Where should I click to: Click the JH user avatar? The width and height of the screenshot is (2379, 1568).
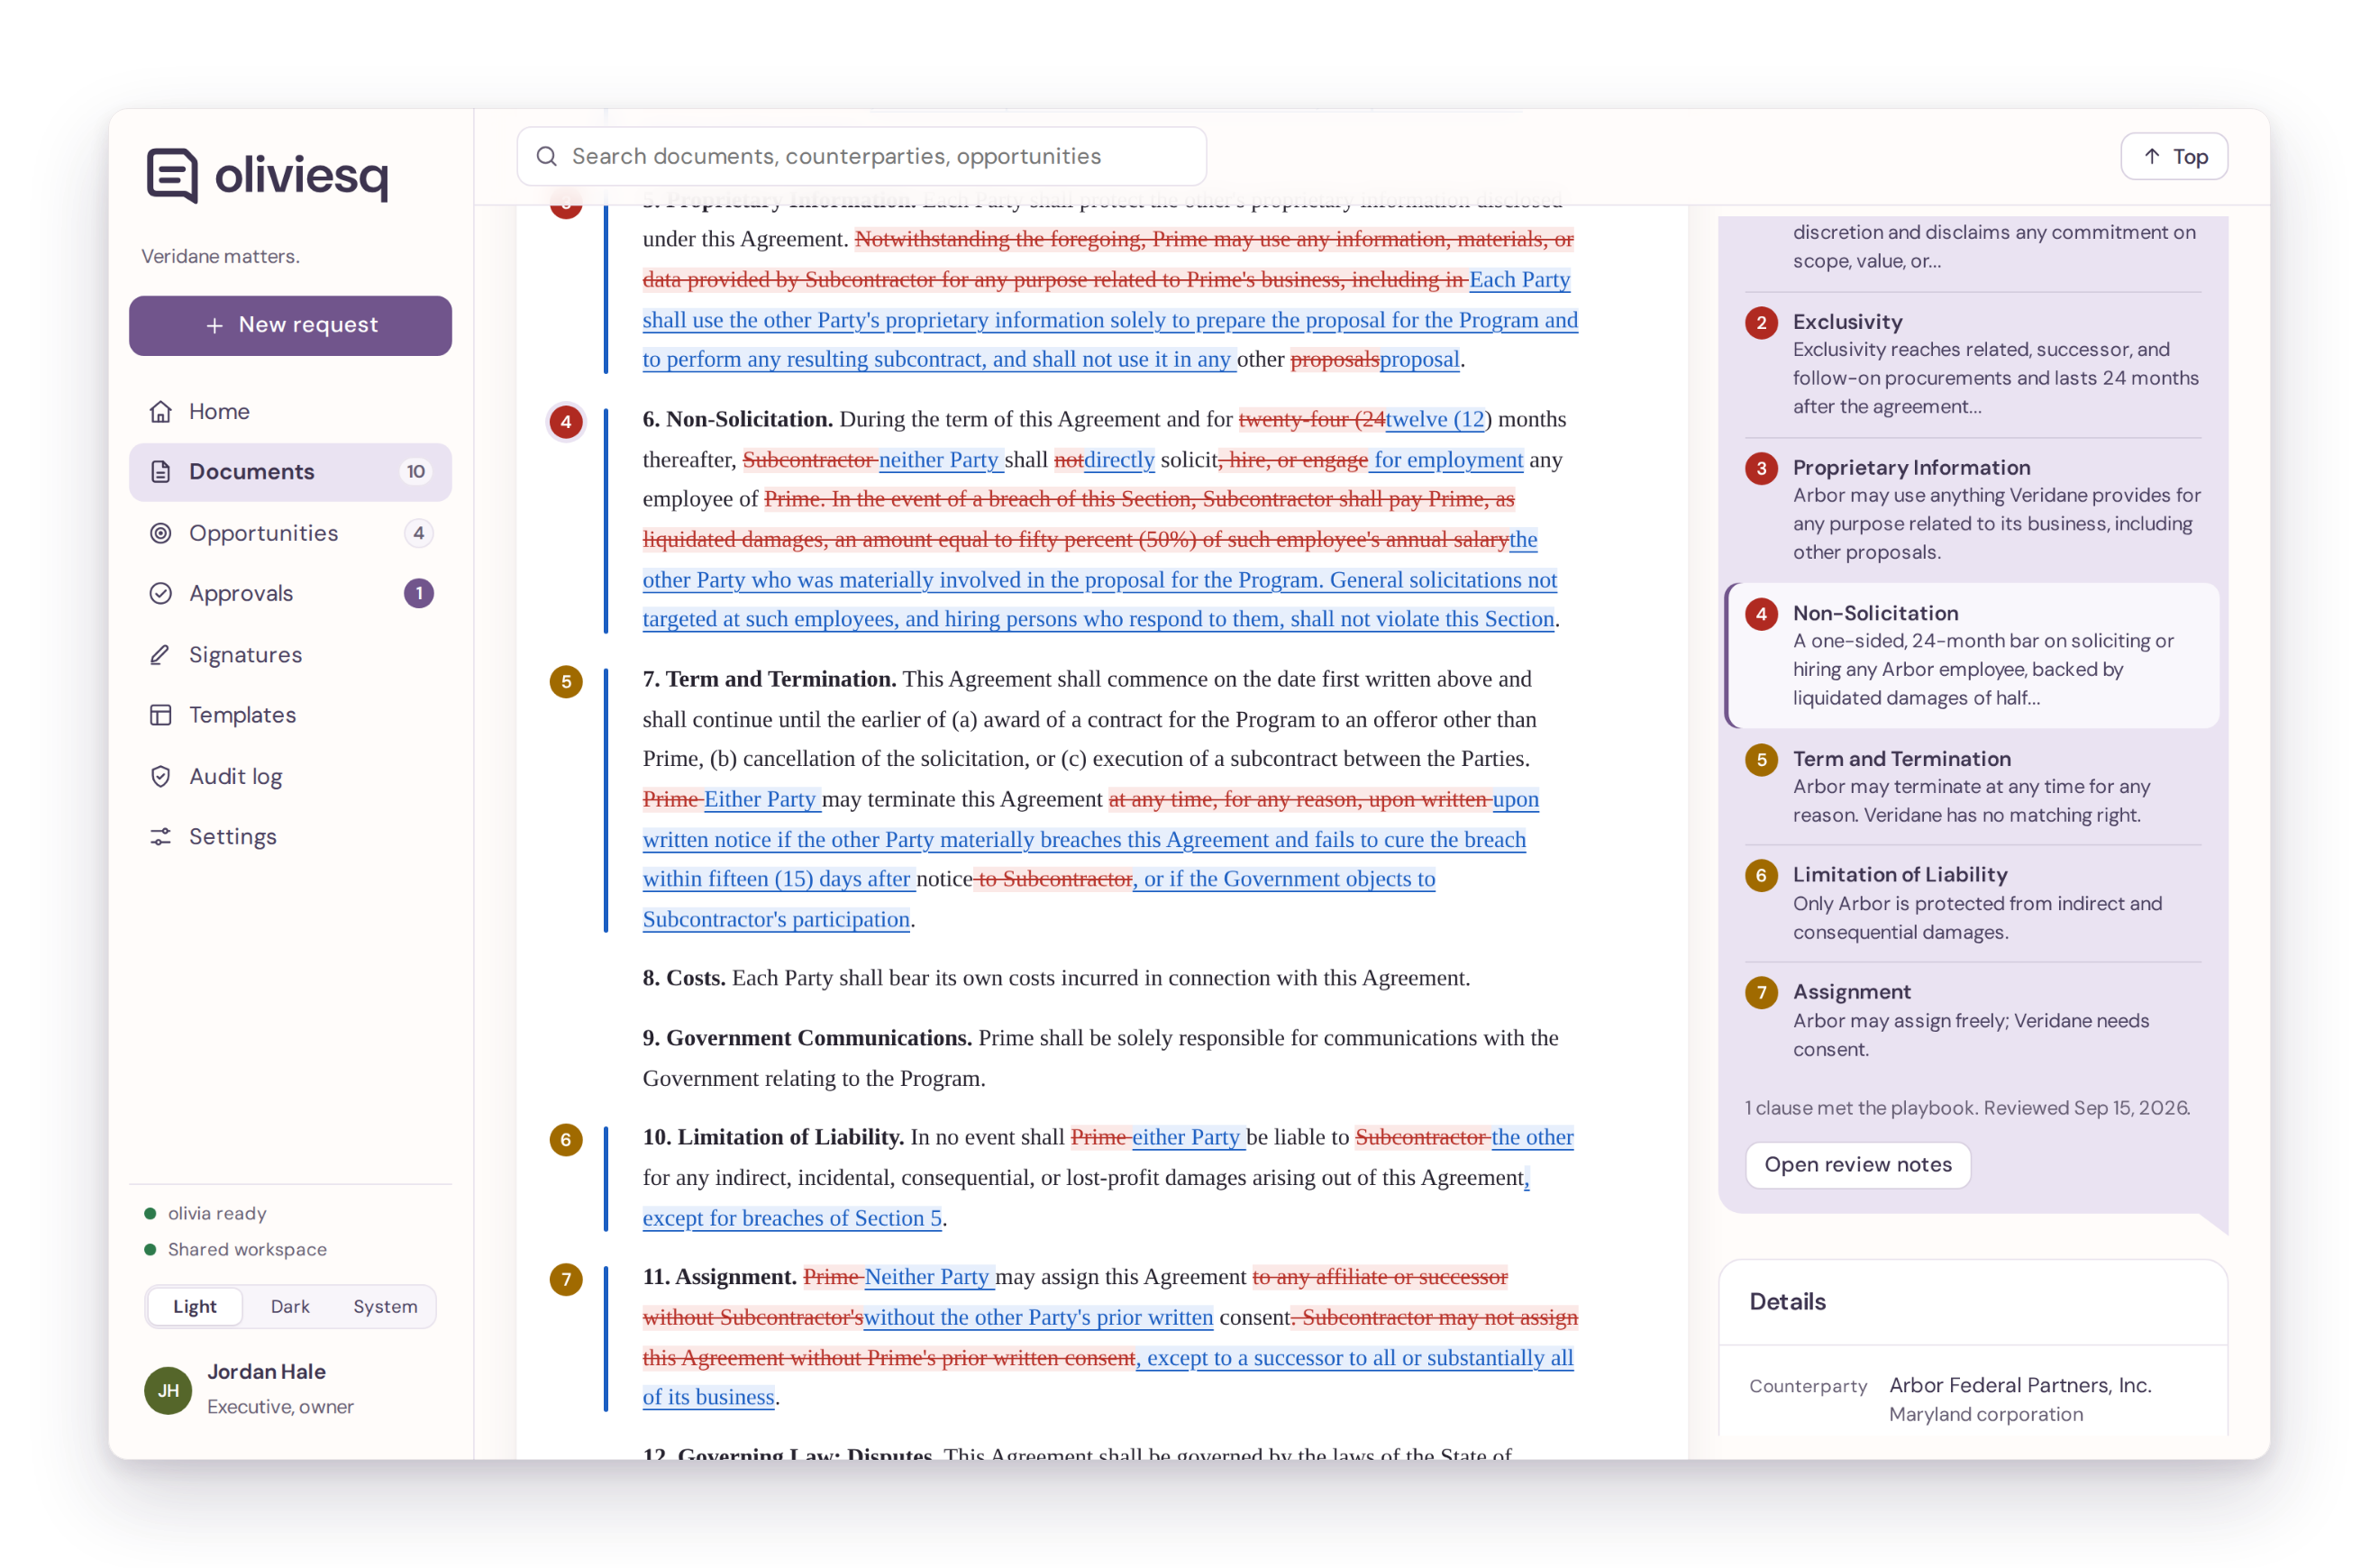tap(168, 1390)
